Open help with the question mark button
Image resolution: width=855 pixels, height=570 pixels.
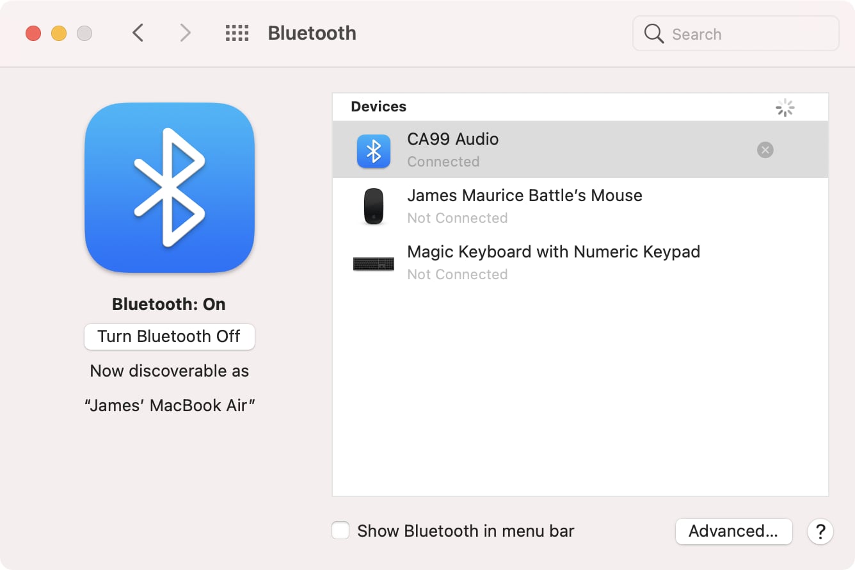820,532
